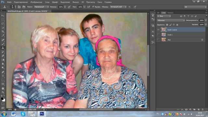Select the Crop tool
This screenshot has width=208, height=117.
(3, 32)
